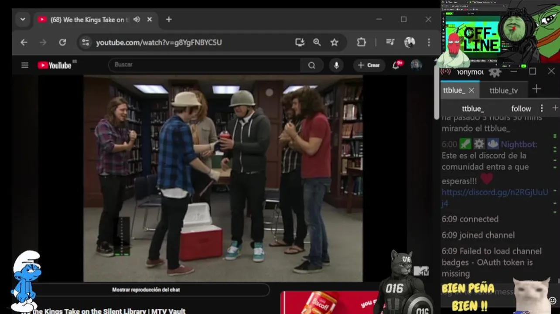Click Mostrar reproducción del chat

(146, 290)
